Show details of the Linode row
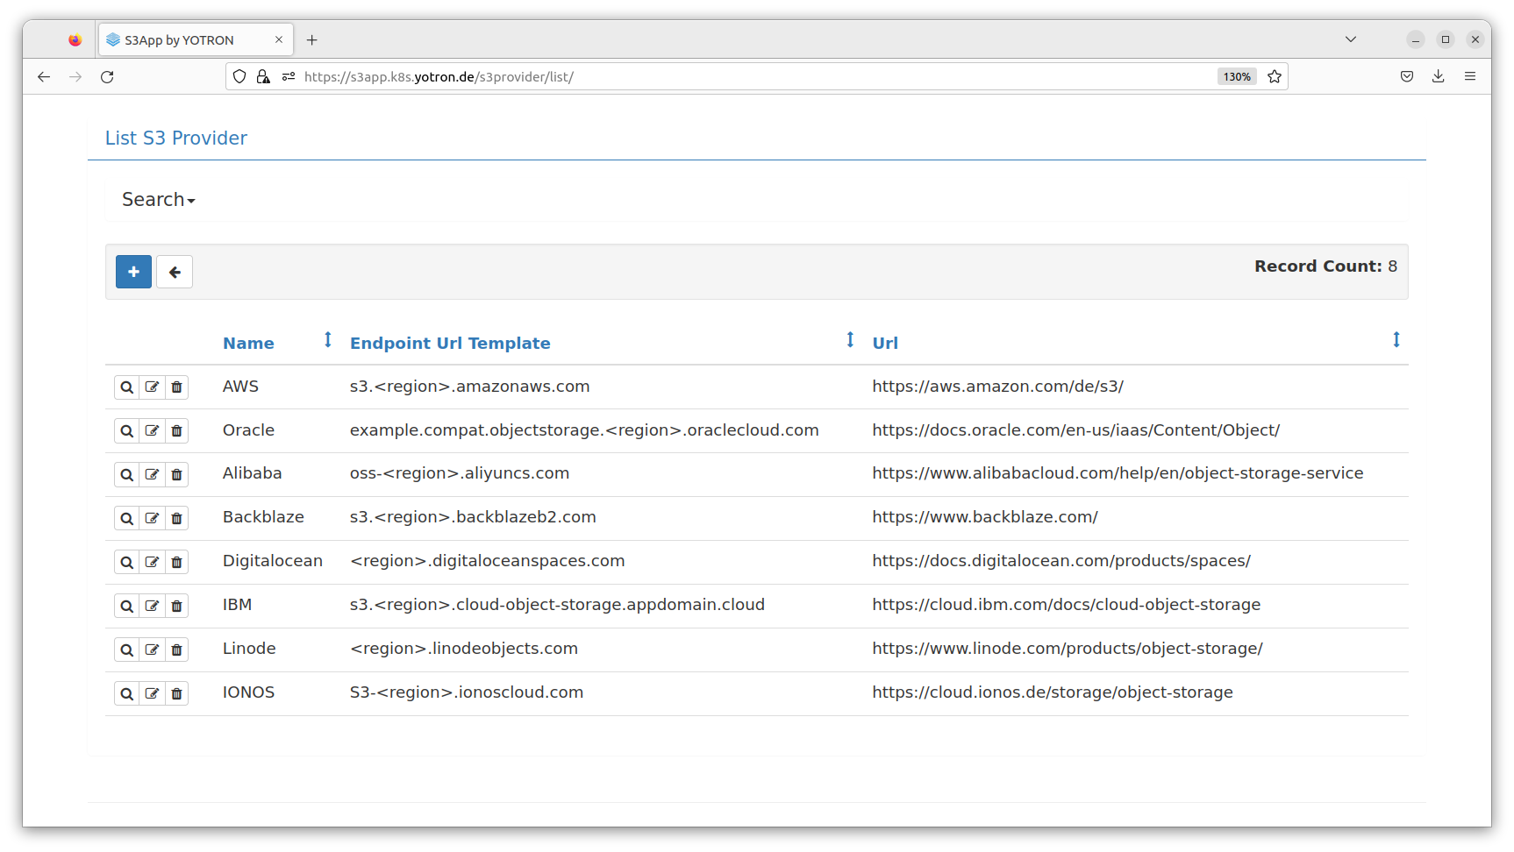Screen dimensions: 1514x852 [x=127, y=650]
